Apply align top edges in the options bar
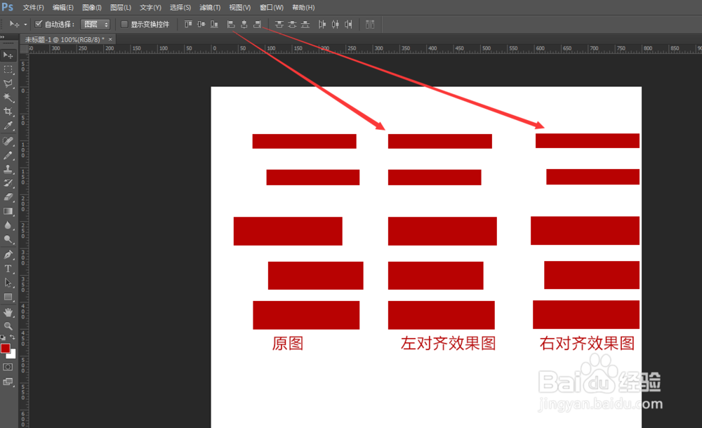702x428 pixels. (x=187, y=24)
